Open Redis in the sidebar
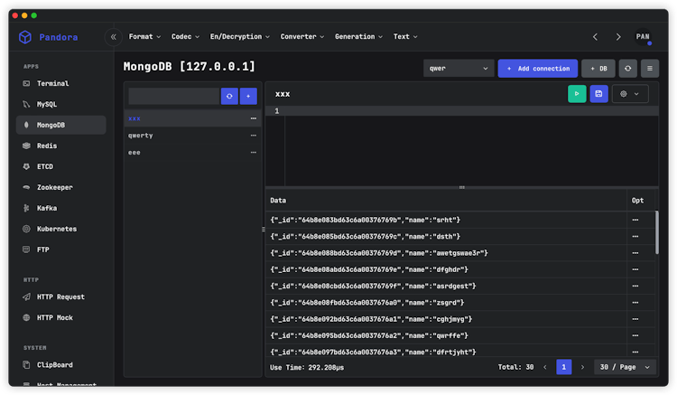 [47, 146]
